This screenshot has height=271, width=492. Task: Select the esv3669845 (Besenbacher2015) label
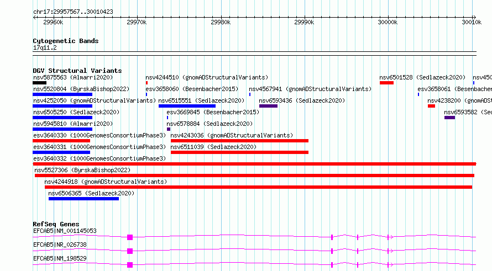(x=213, y=112)
